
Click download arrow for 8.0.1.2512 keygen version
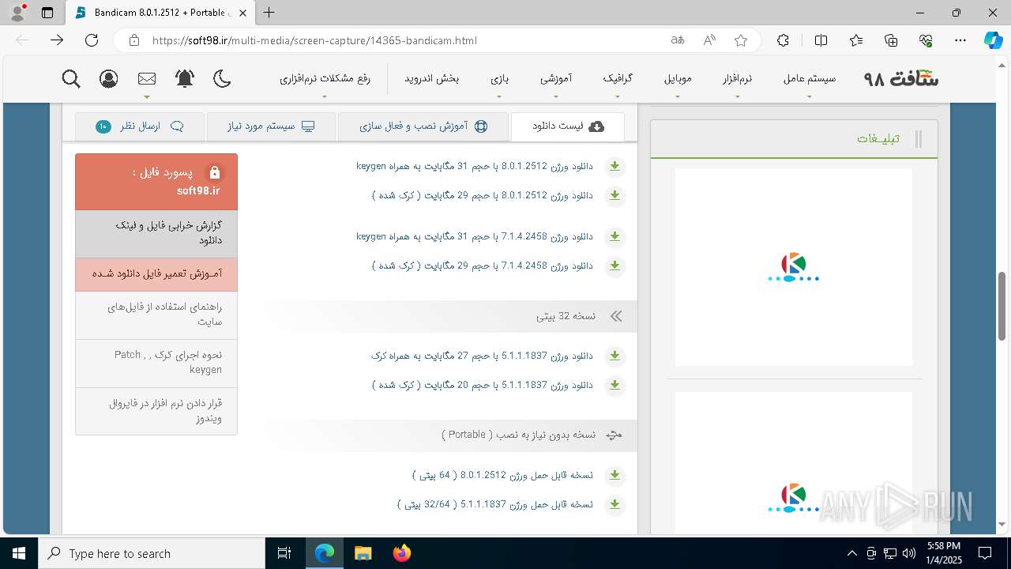[x=614, y=167]
